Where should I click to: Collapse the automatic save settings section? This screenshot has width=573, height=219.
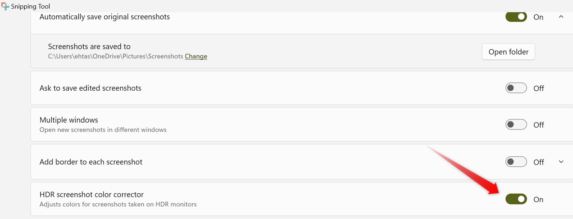coord(561,17)
